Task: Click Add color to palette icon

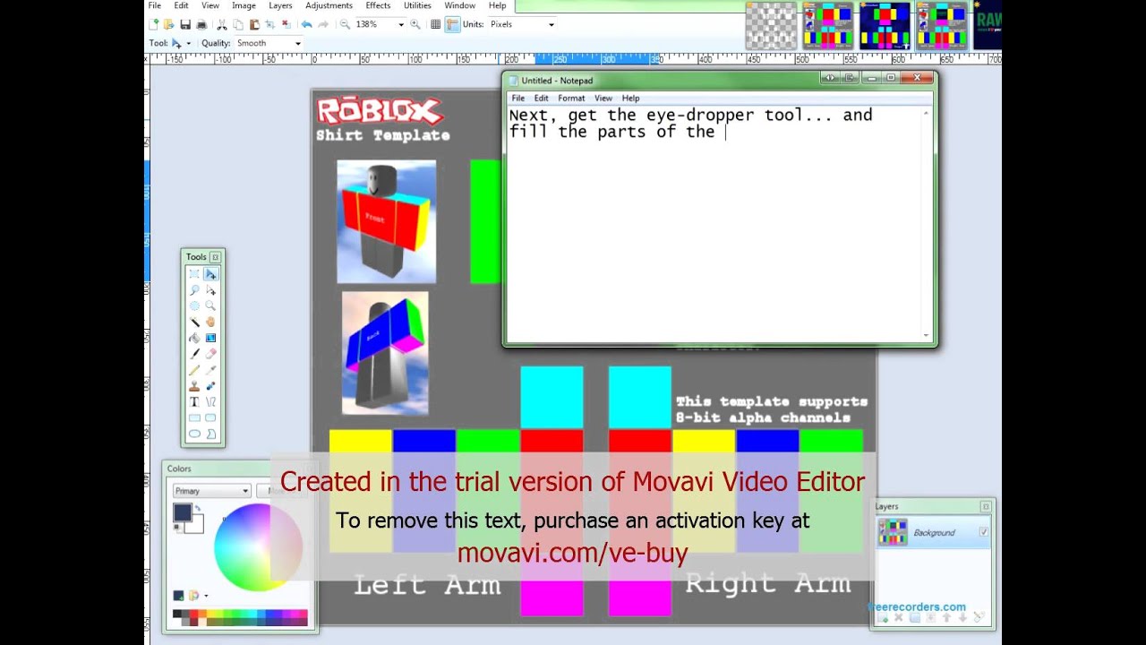Action: point(178,596)
